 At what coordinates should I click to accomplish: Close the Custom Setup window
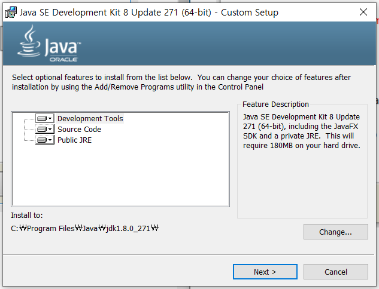tap(363, 12)
